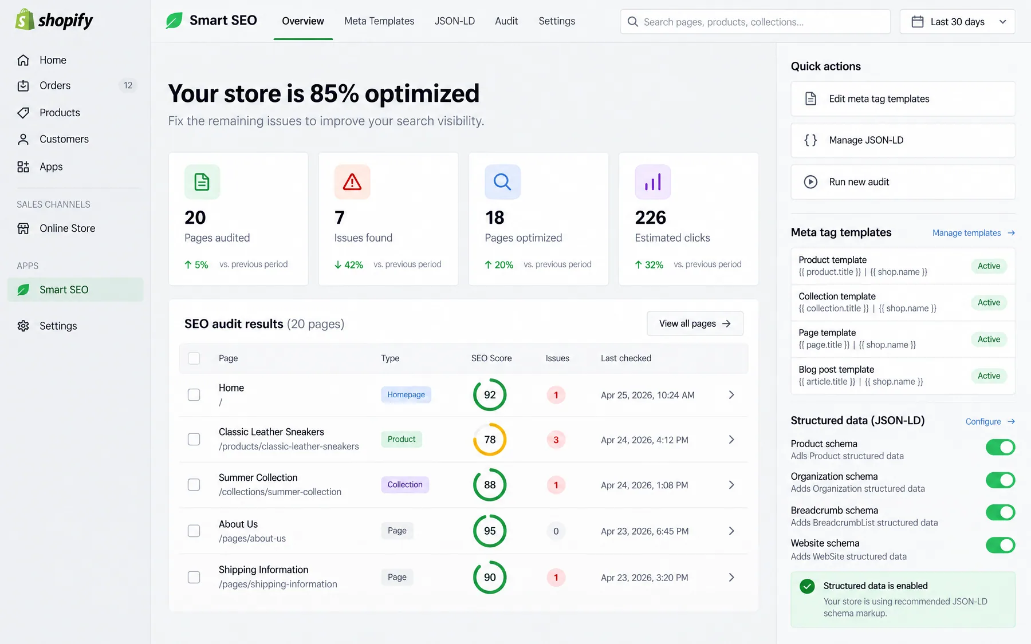Click the Customers person icon
This screenshot has height=644, width=1031.
point(23,139)
